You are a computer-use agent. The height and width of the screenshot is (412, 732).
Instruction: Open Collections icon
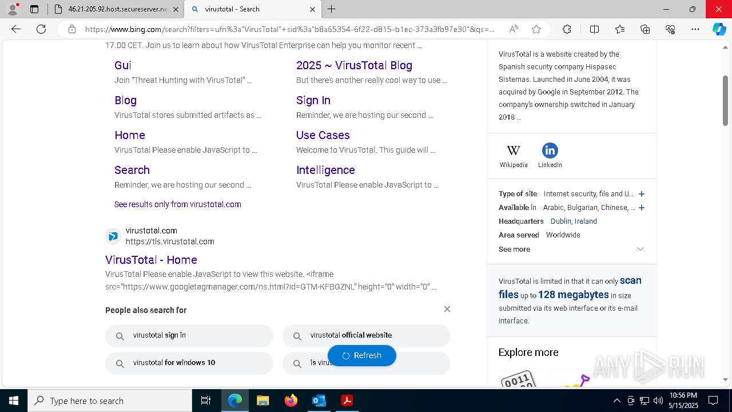point(645,29)
